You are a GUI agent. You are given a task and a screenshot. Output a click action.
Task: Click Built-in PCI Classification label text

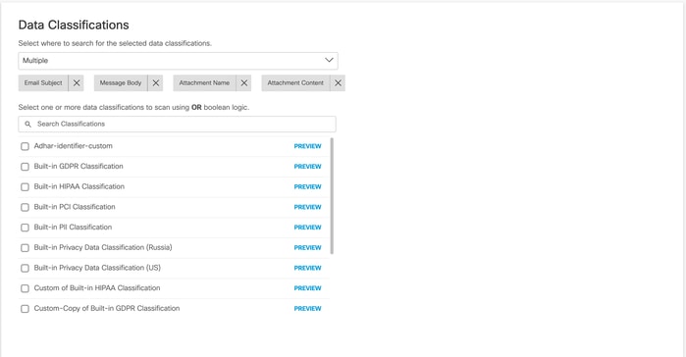[x=75, y=207]
